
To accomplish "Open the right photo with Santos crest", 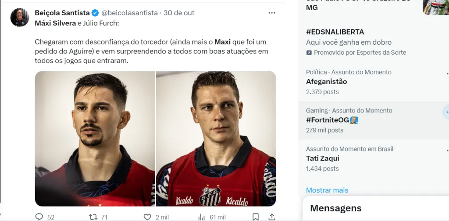I will coord(216,138).
